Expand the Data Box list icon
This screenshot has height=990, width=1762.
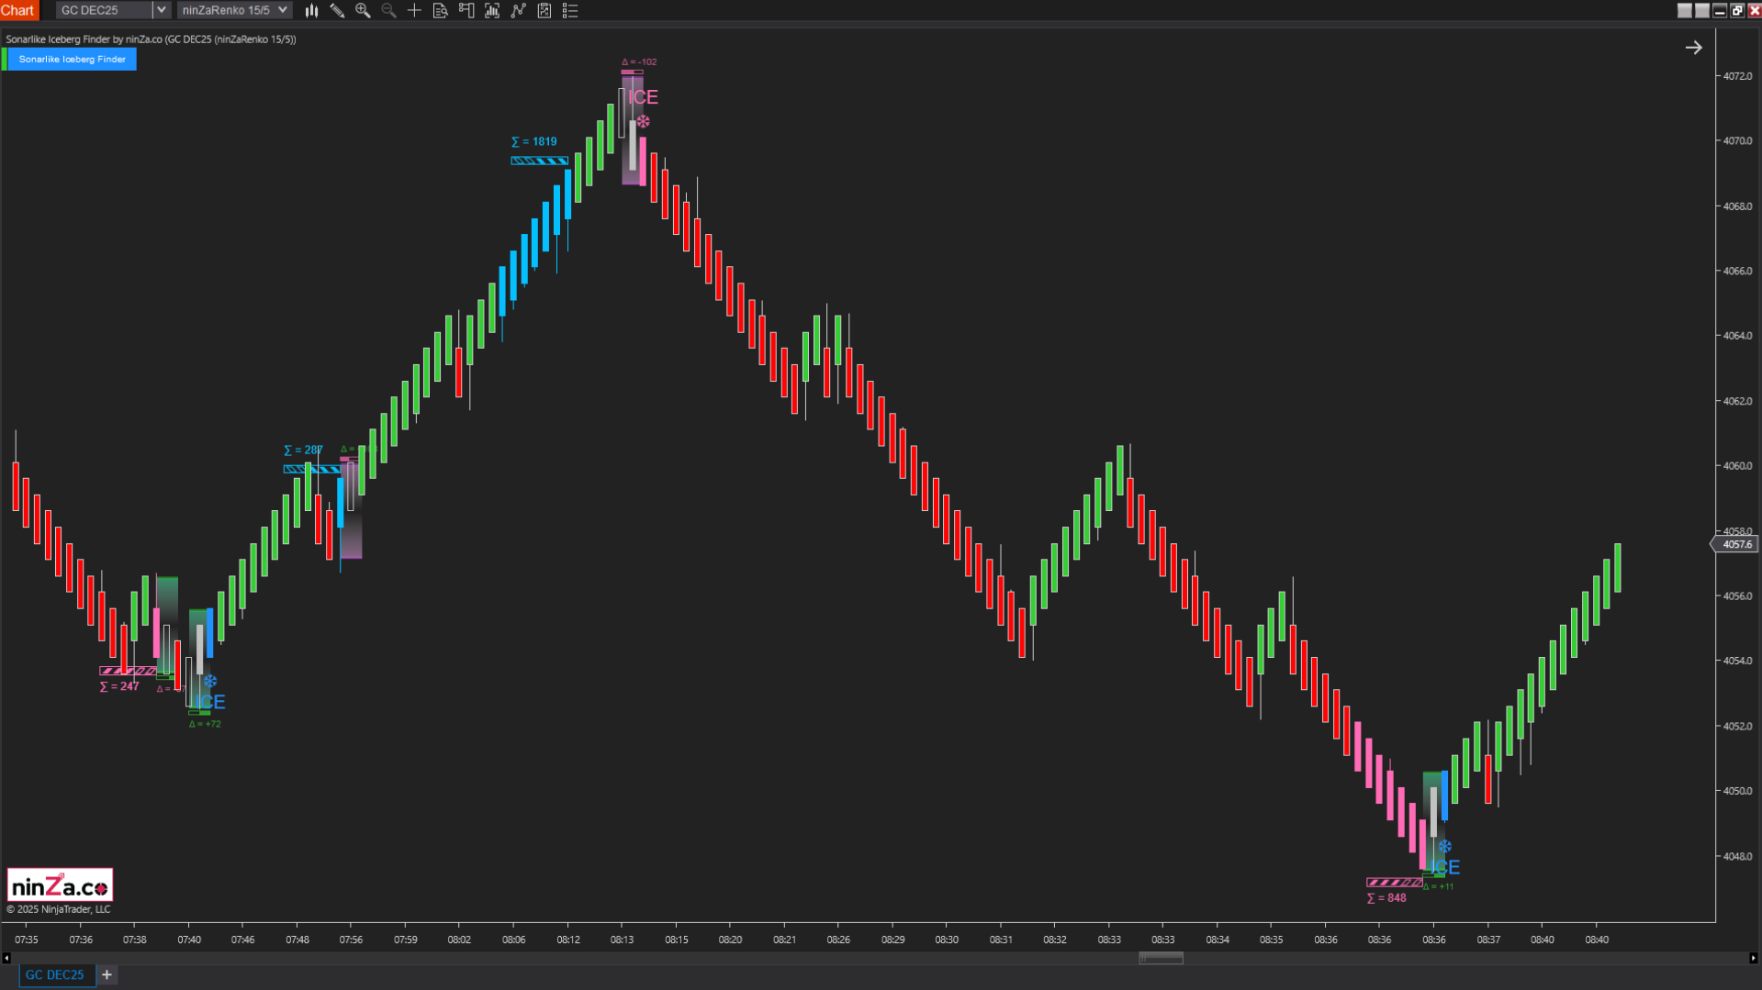point(570,10)
